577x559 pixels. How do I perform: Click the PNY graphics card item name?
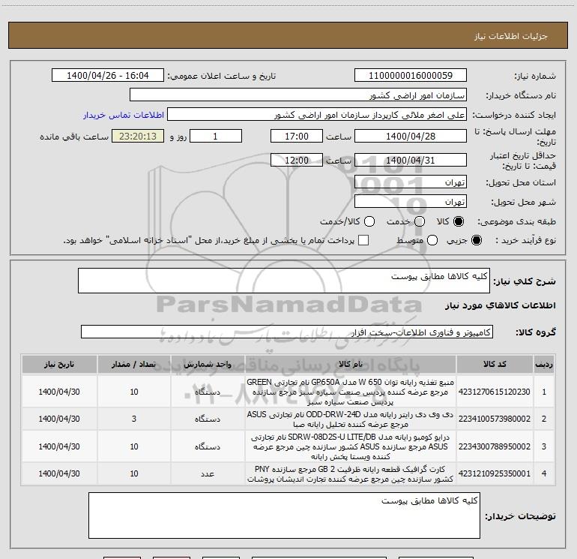351,474
